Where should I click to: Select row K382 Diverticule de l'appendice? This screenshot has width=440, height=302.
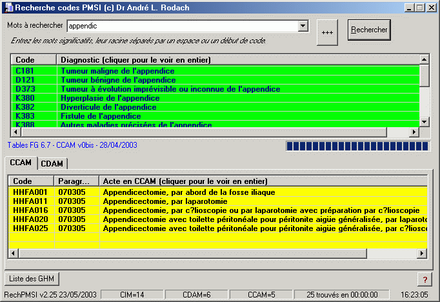215,107
